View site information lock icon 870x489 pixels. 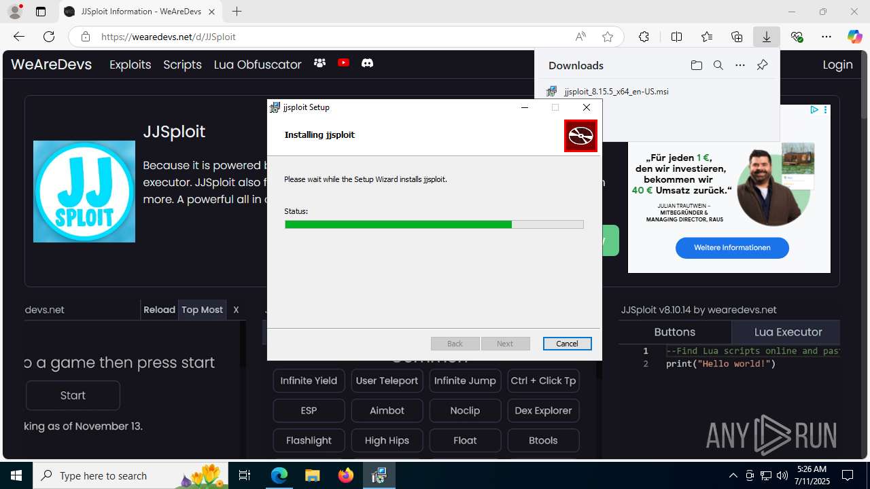86,37
